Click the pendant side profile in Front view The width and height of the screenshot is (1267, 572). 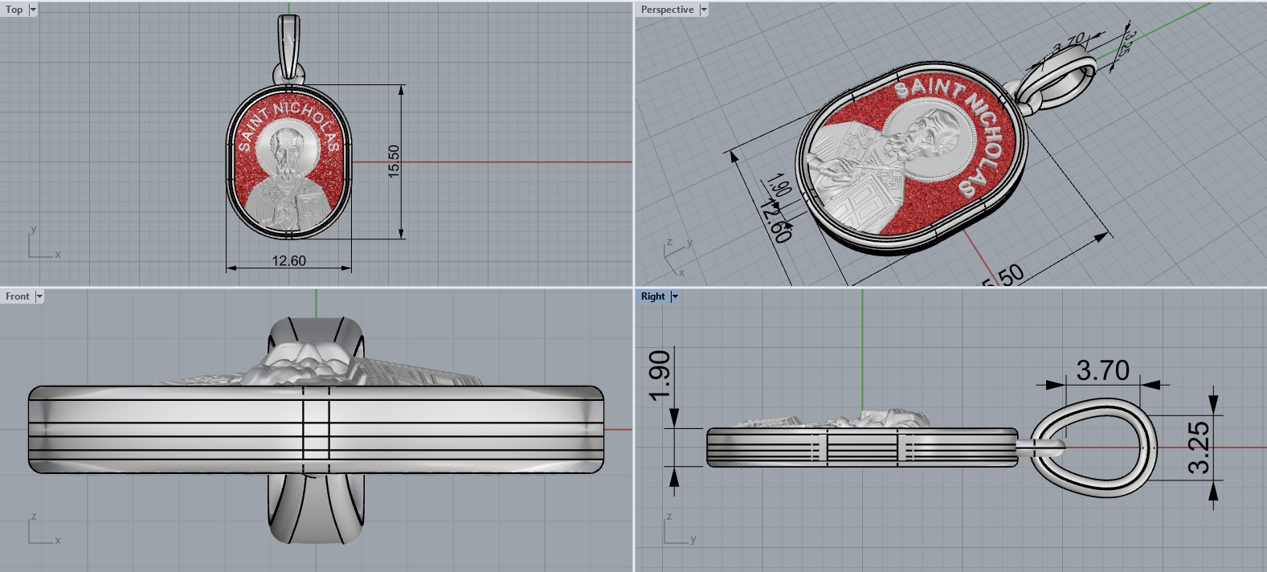[316, 430]
